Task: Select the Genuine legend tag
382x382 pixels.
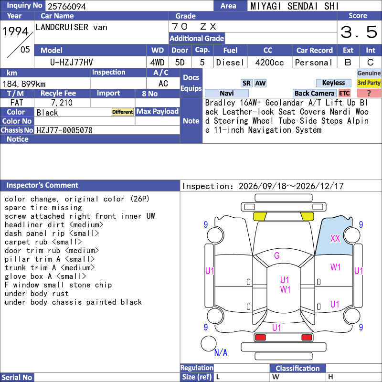Action: [369, 73]
